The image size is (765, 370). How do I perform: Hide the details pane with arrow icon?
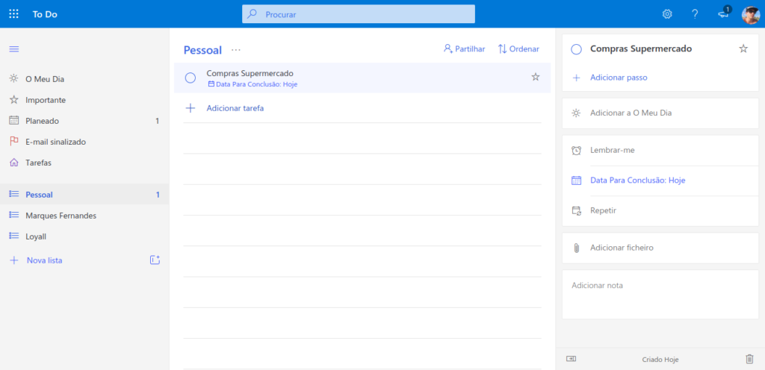click(571, 359)
